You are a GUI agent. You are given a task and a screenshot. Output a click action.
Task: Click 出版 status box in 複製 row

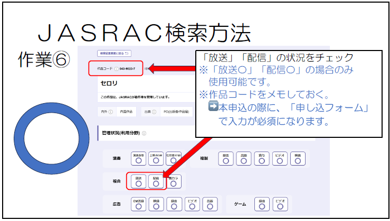[244, 158]
